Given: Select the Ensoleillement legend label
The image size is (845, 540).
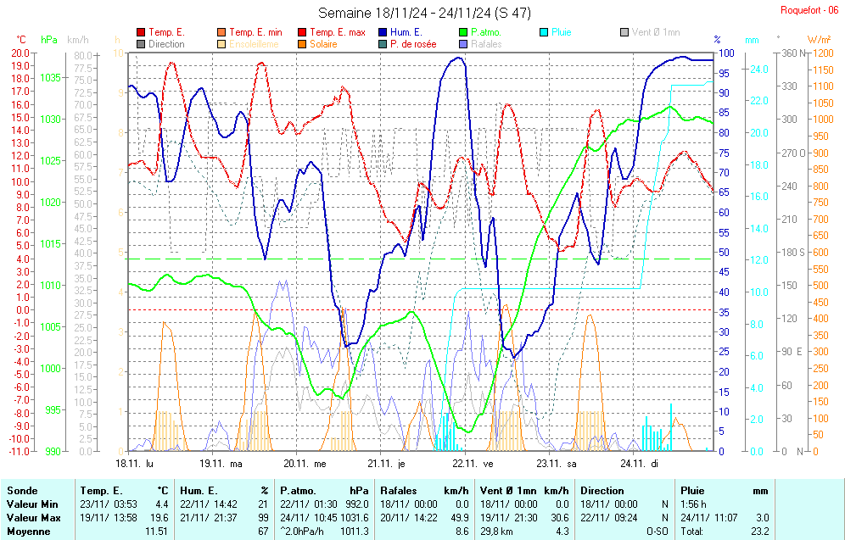Looking at the screenshot, I should (x=254, y=44).
